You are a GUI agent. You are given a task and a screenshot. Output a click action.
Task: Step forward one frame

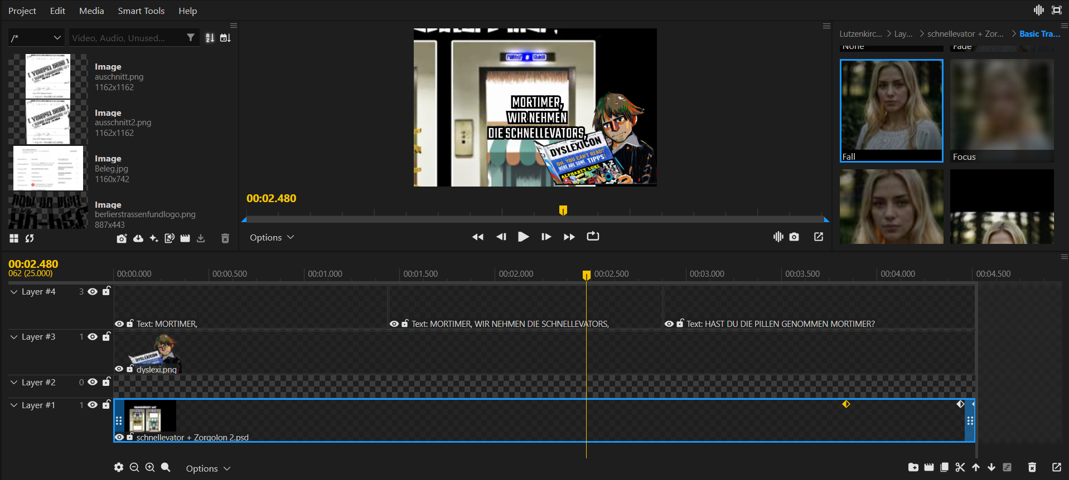pos(546,237)
